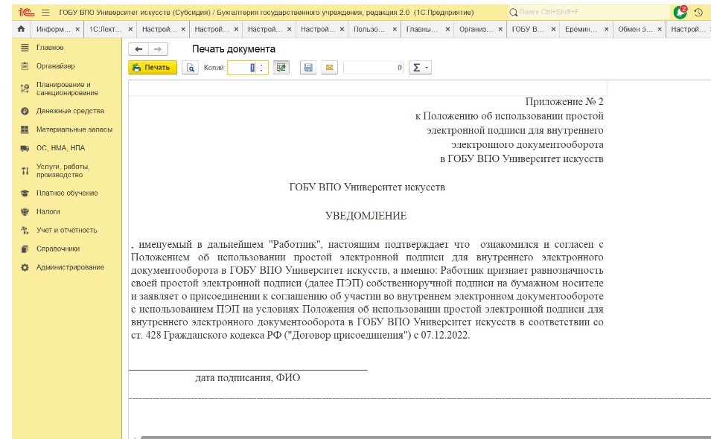Viewport: 711px width, 439px height.
Task: Open Услуги, работы, производство section
Action: 63,170
